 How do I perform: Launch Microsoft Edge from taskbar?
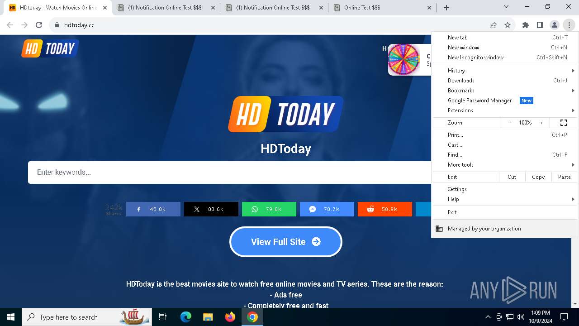tap(186, 317)
